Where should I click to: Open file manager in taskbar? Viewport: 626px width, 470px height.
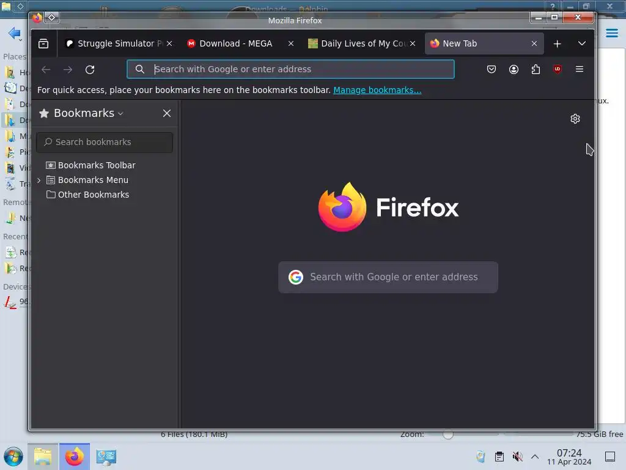tap(43, 457)
